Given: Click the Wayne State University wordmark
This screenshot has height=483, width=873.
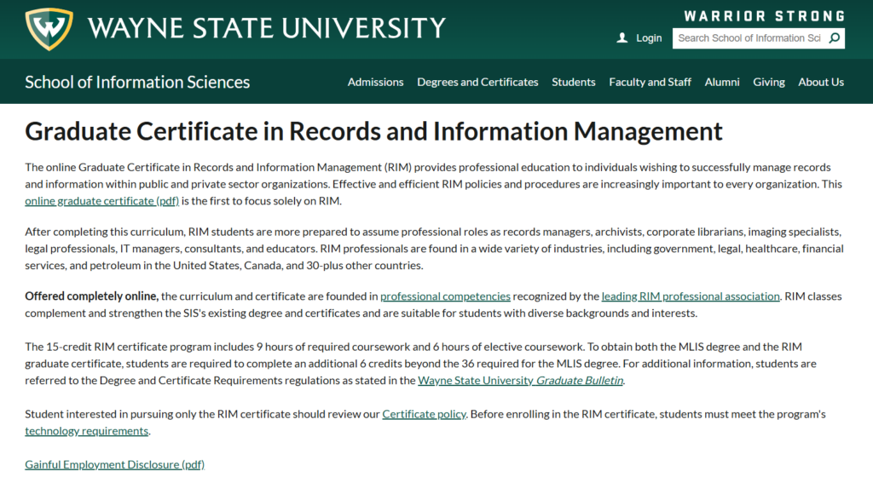Looking at the screenshot, I should [266, 28].
